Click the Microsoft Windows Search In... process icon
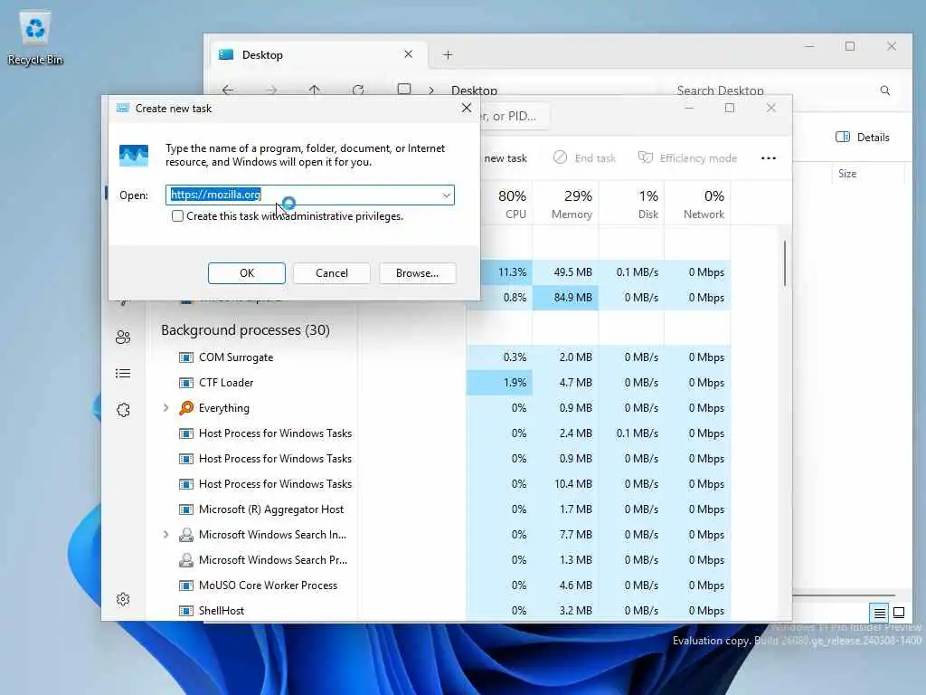The height and width of the screenshot is (695, 926). (186, 535)
